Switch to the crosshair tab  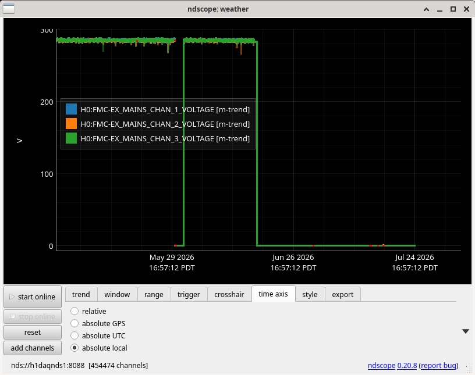coord(229,295)
